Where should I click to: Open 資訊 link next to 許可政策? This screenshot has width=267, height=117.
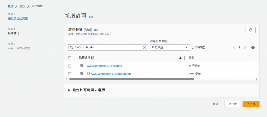96,30
